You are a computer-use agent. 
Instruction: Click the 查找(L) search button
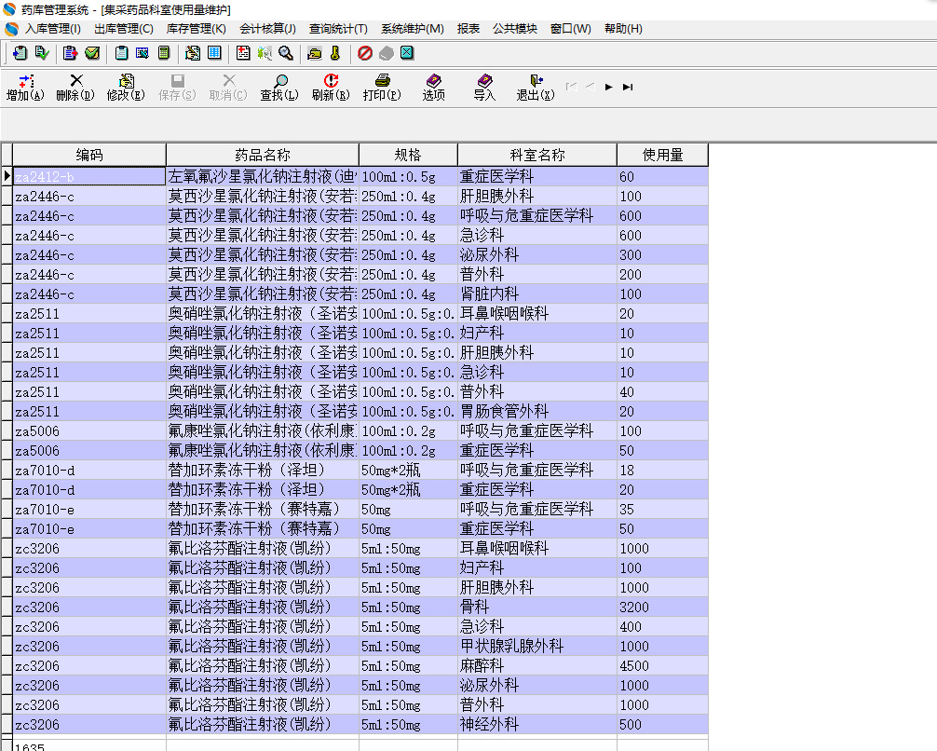pos(279,88)
